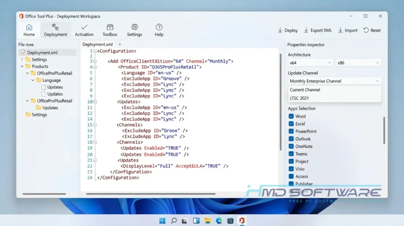Click the Properties inspector vertical scrollbar
404x226 pixels.
point(384,130)
